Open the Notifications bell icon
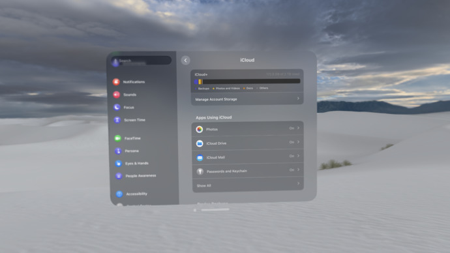This screenshot has height=253, width=450. tap(116, 82)
